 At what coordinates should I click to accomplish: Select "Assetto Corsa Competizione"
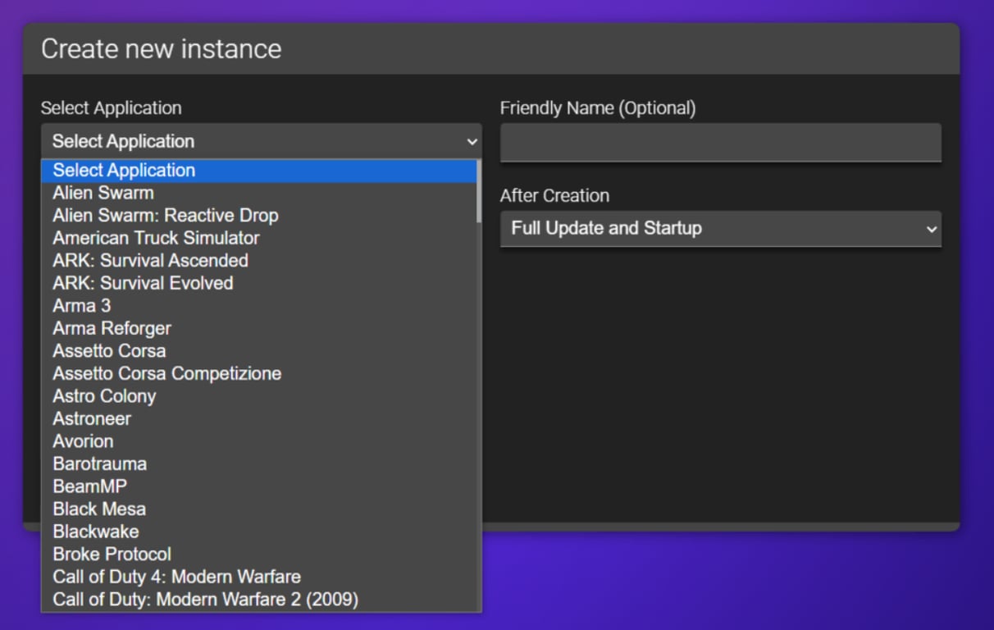[x=166, y=373]
